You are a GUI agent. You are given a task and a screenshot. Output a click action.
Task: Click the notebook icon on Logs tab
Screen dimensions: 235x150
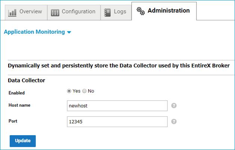tap(107, 13)
